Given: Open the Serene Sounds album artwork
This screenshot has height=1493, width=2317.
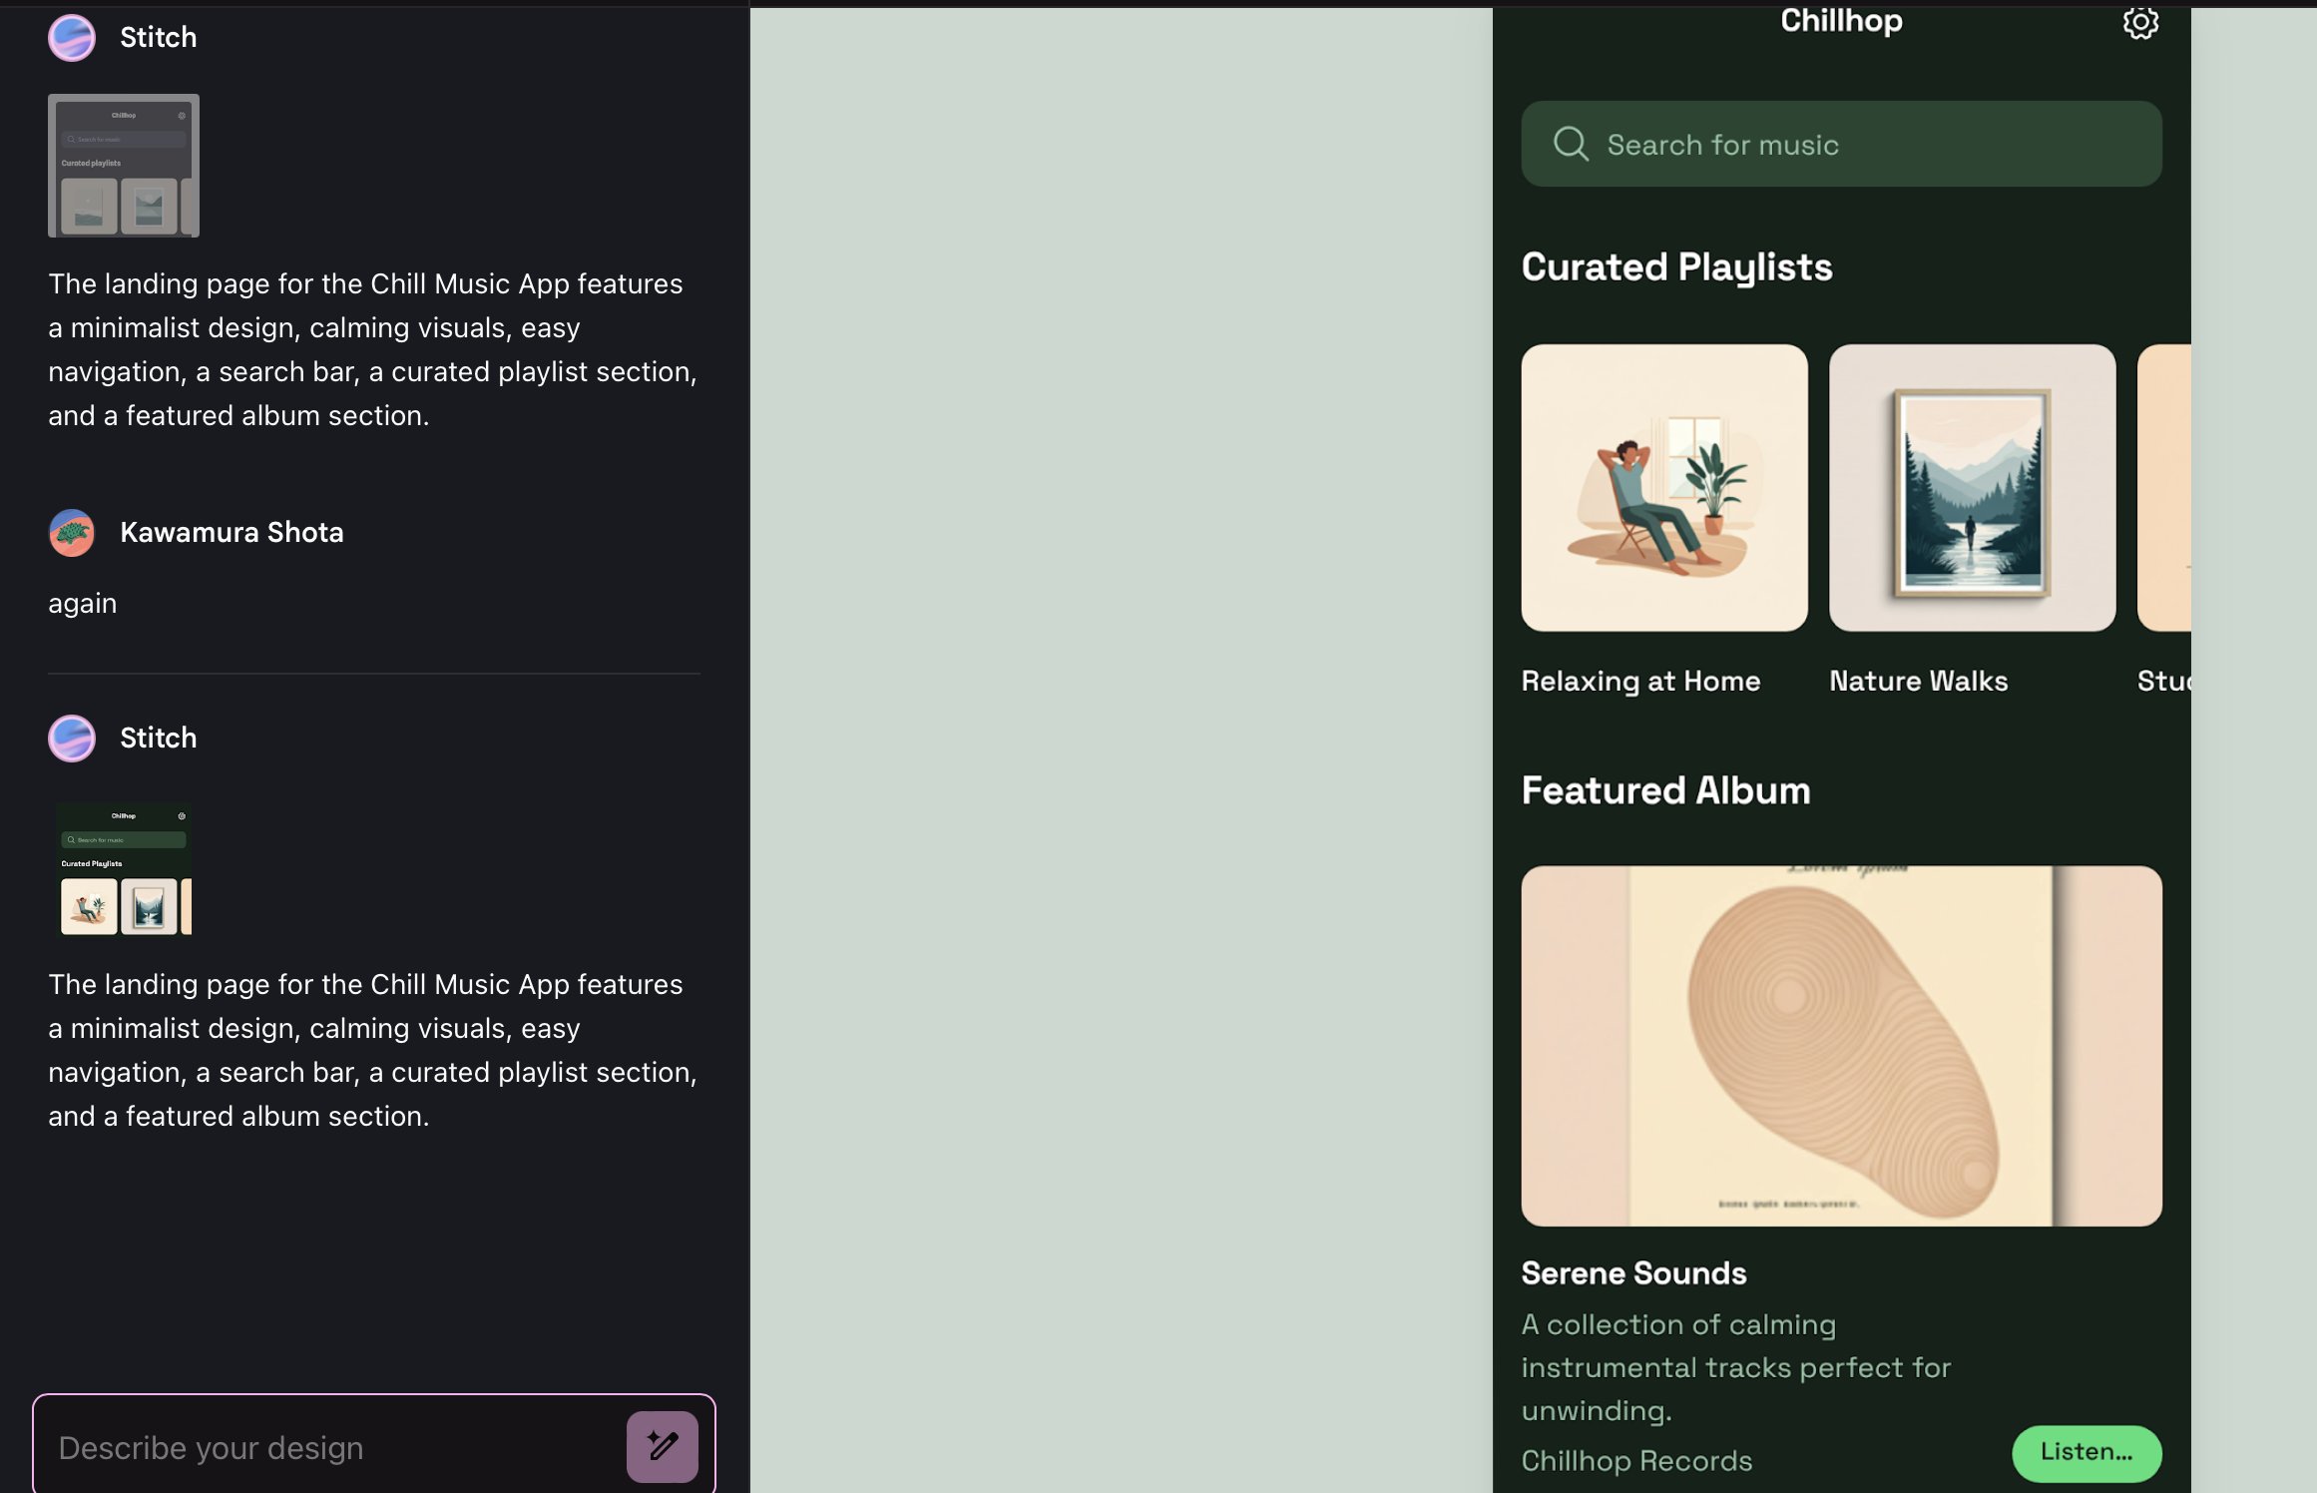Looking at the screenshot, I should (x=1840, y=1045).
